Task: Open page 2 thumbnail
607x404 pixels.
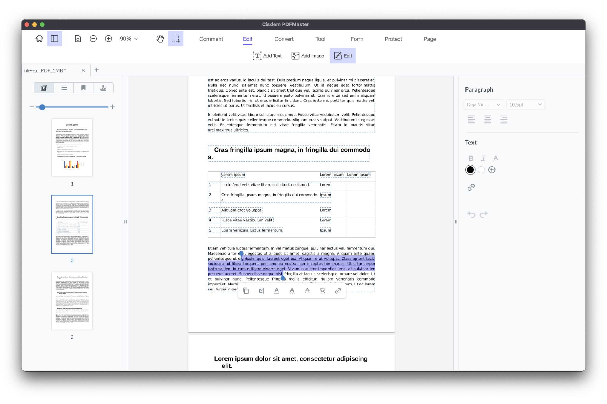Action: [72, 224]
